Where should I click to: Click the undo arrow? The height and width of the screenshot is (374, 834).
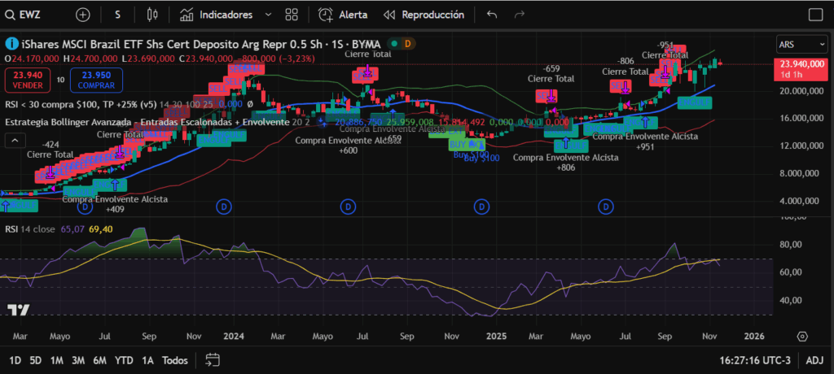pos(491,15)
